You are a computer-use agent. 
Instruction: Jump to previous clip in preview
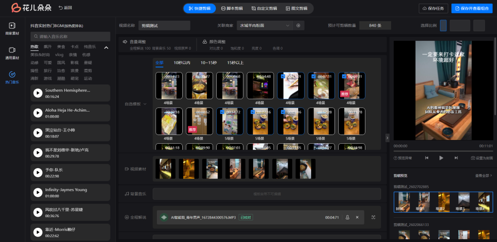(x=427, y=158)
